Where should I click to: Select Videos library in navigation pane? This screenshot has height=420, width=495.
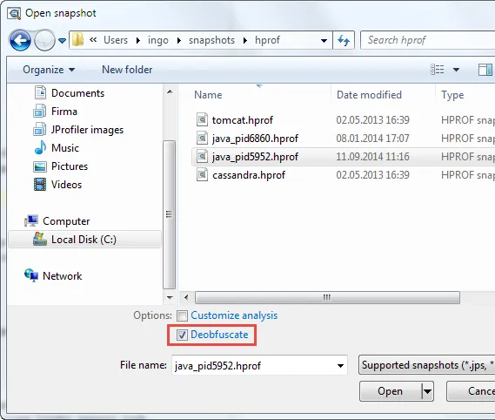point(66,185)
